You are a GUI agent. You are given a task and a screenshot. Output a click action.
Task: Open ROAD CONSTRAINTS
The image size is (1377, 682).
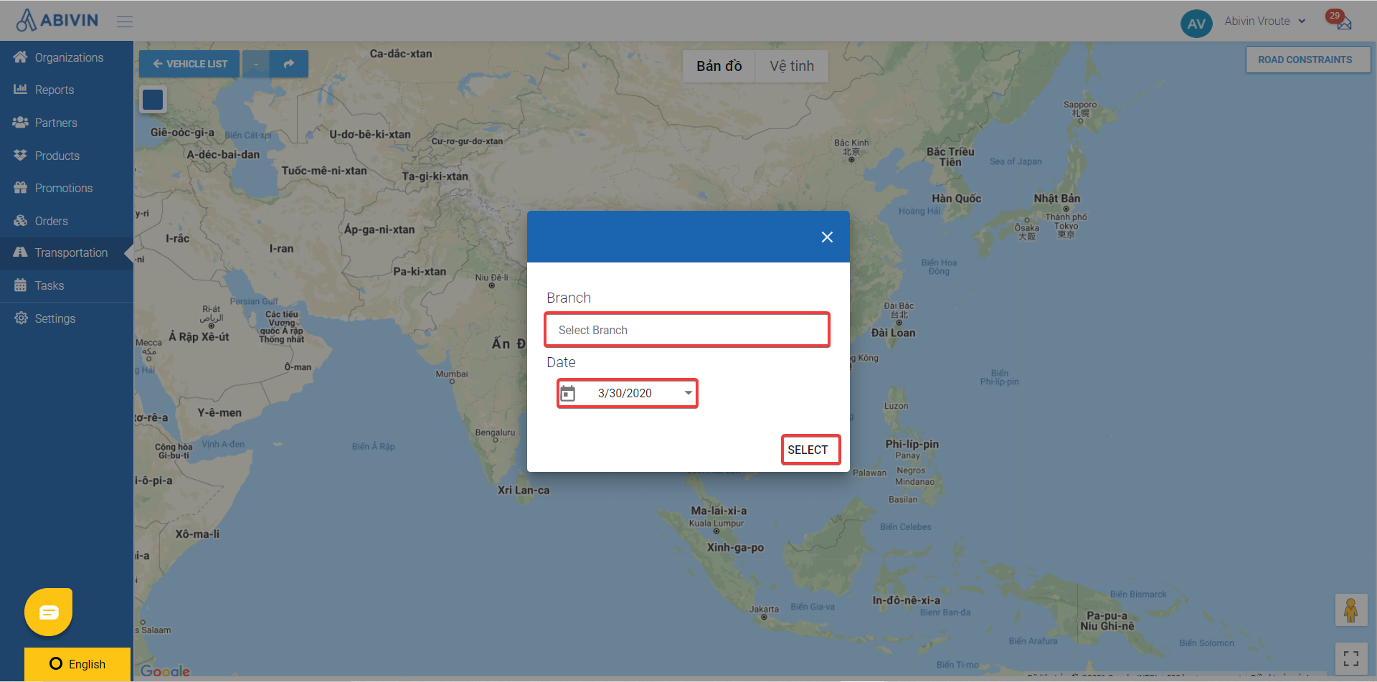tap(1307, 60)
